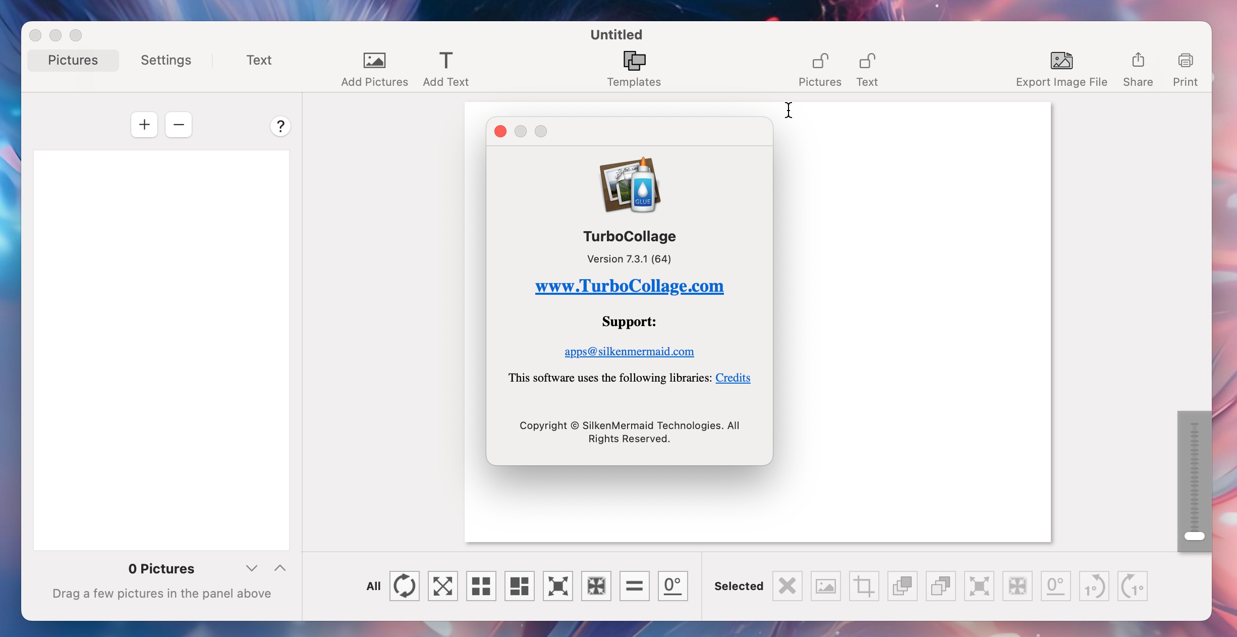Click the Add Text toolbar icon
Viewport: 1237px width, 637px height.
(445, 61)
